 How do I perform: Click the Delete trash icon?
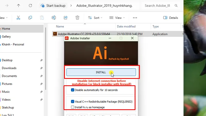78,18
